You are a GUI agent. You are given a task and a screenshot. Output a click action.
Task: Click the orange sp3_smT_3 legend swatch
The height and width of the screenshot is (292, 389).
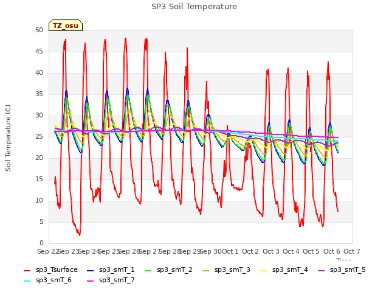click(x=206, y=270)
